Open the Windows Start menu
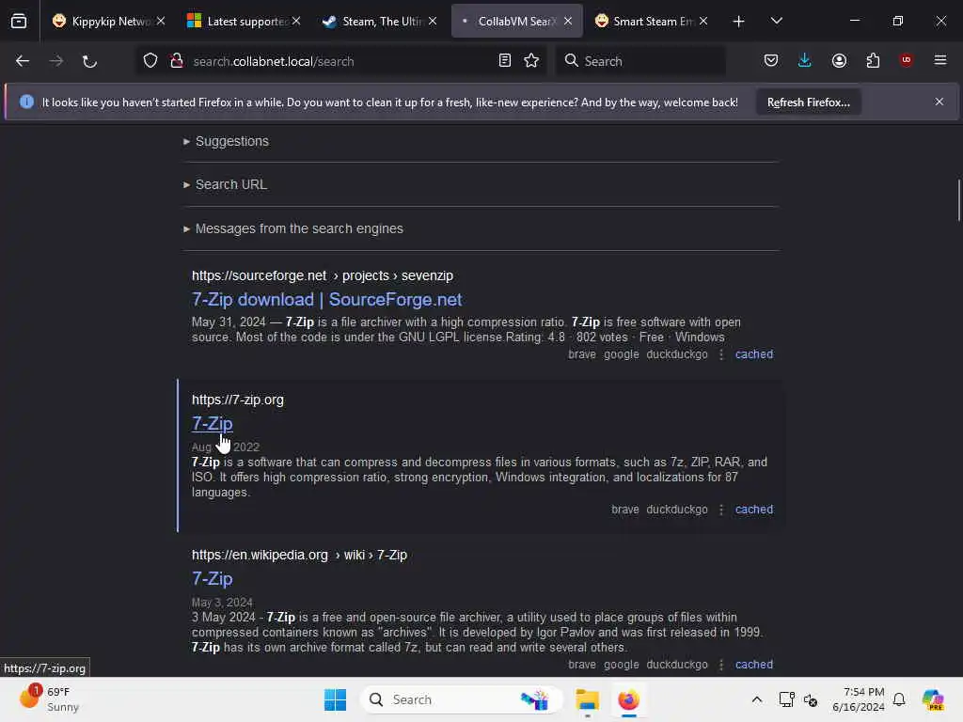 coord(336,699)
